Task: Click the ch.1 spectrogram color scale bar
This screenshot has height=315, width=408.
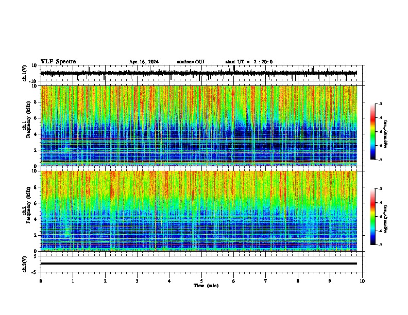Action: [373, 132]
